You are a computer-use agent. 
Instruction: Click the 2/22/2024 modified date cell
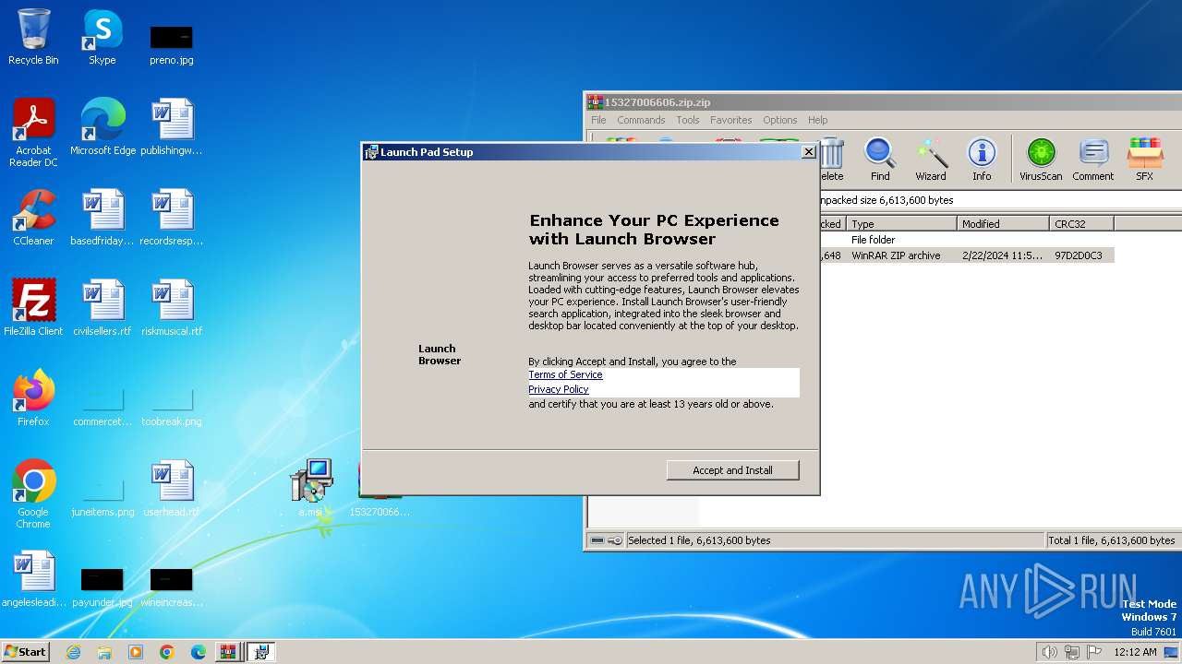1002,255
